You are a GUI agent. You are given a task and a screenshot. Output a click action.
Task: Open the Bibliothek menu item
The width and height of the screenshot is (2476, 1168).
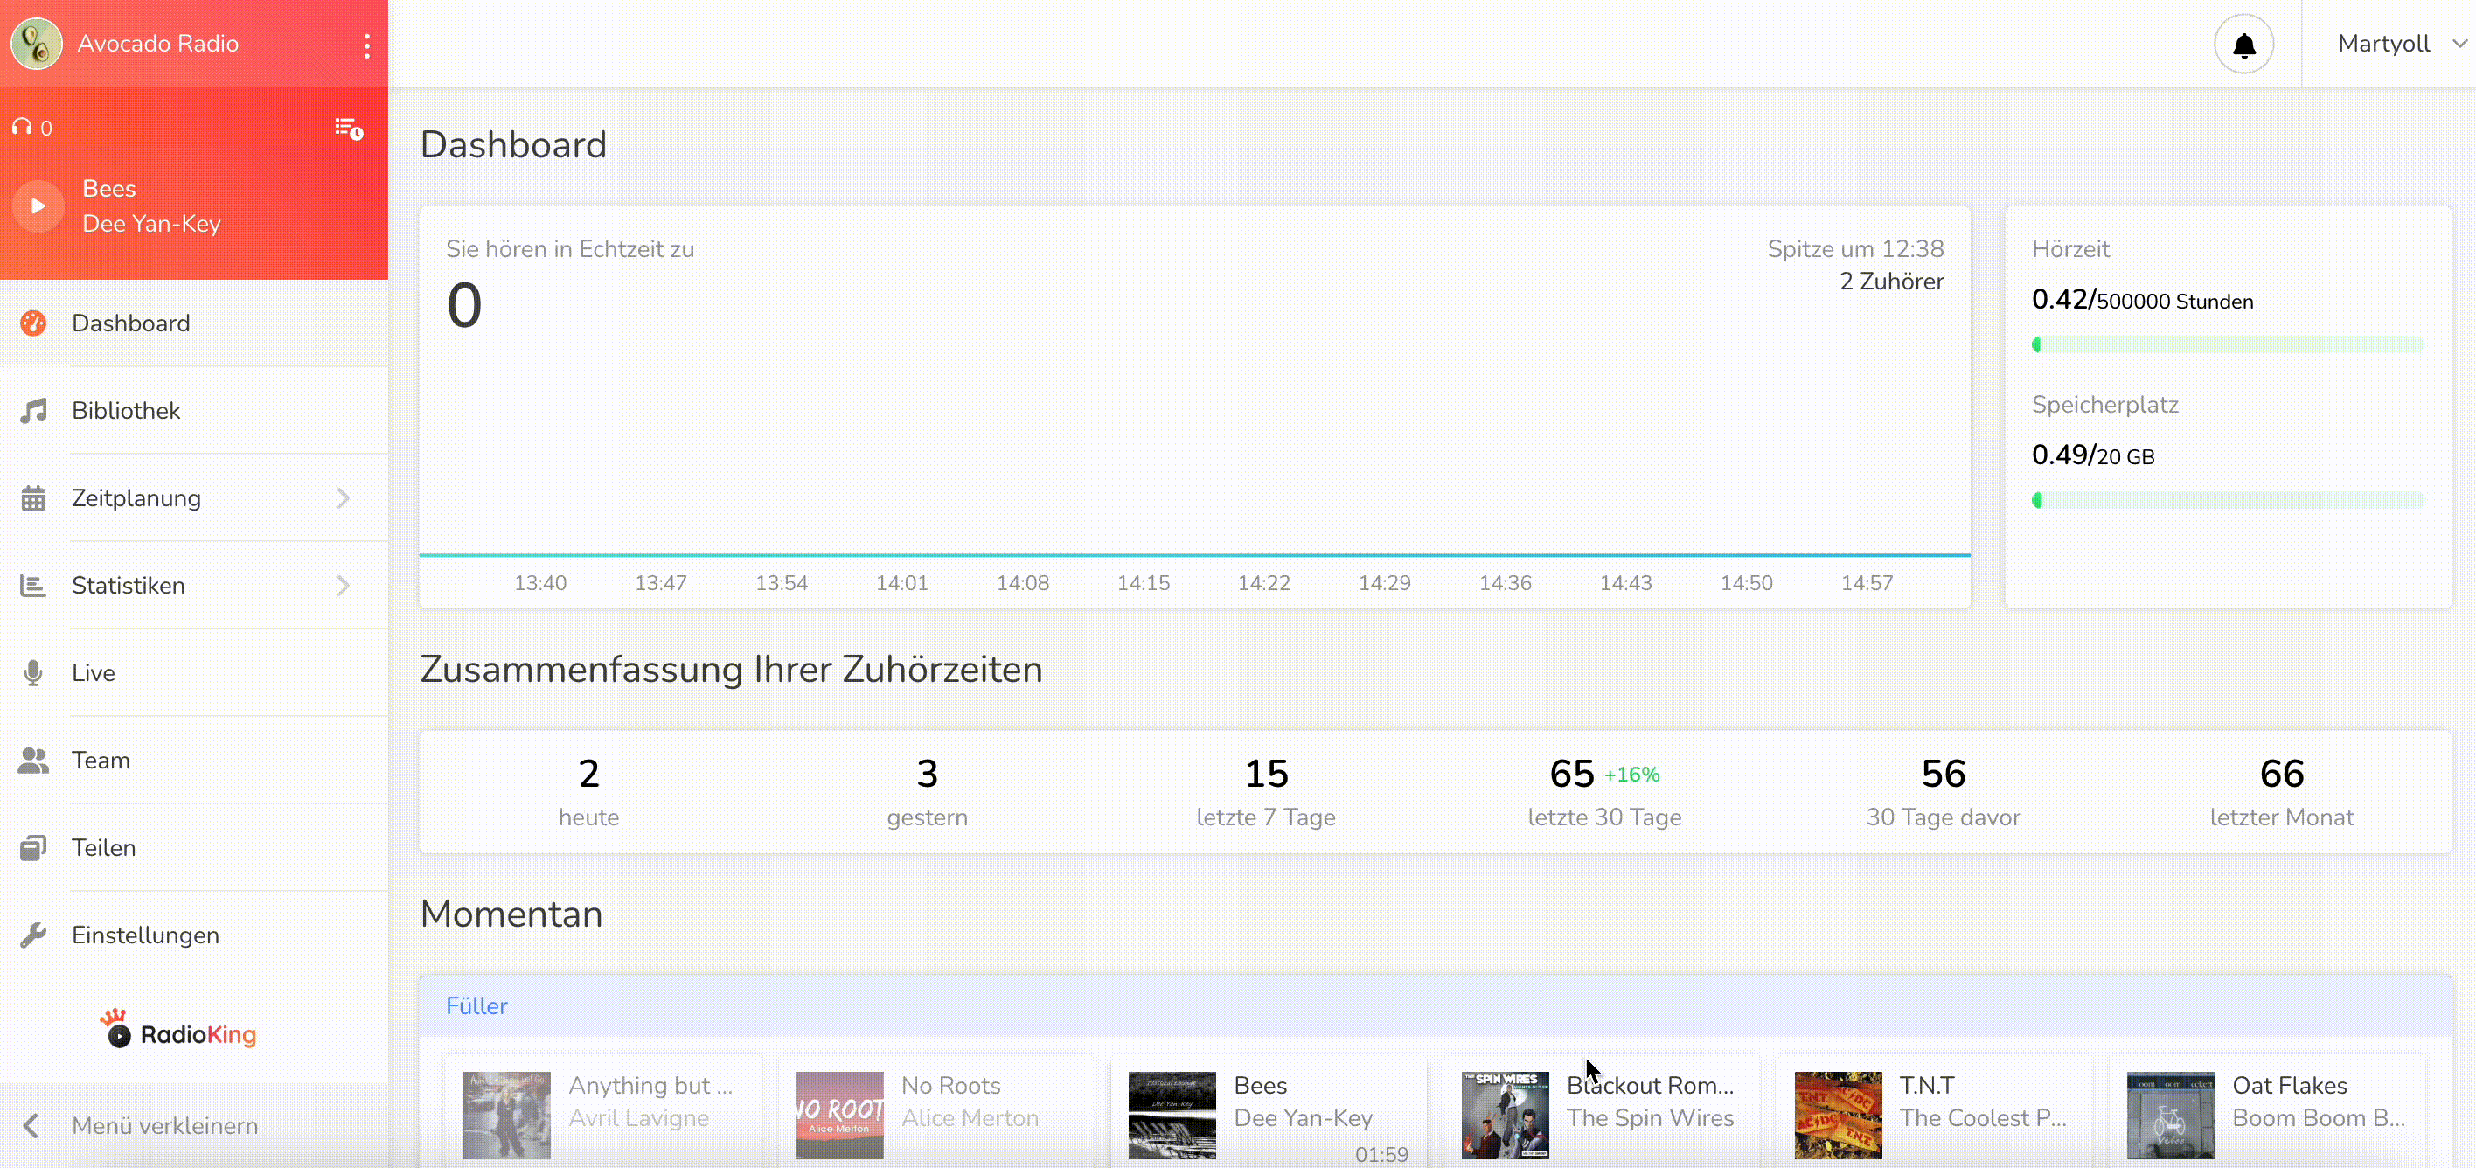(x=126, y=411)
